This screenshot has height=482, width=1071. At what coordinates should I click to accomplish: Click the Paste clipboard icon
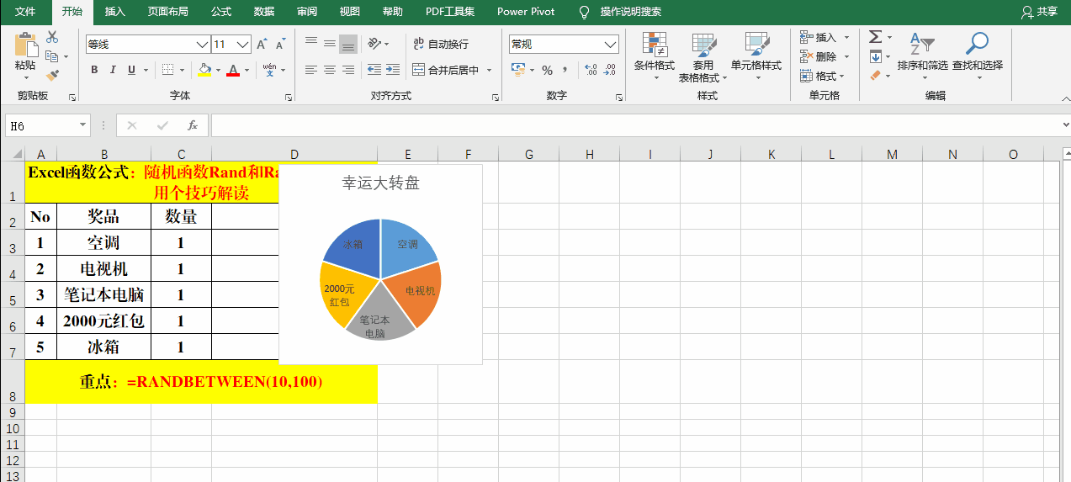[x=25, y=45]
